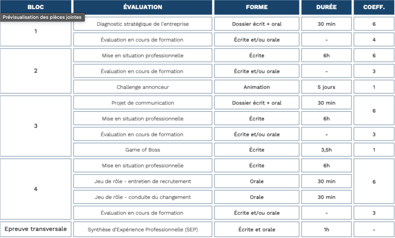
Task: Click Jeu de rôle - conduite du changement
Action: point(143,197)
